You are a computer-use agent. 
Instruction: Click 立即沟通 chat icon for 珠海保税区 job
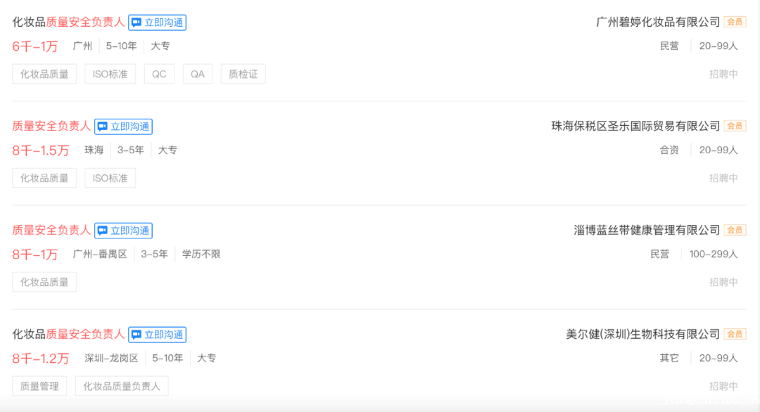pos(124,127)
